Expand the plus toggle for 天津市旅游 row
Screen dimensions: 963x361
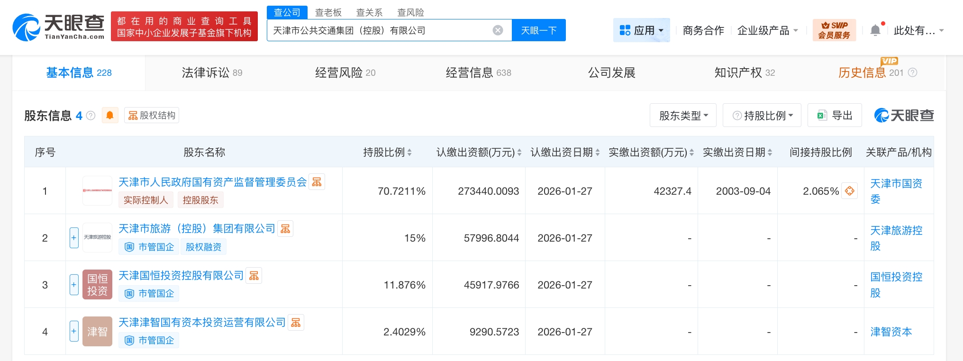(74, 238)
